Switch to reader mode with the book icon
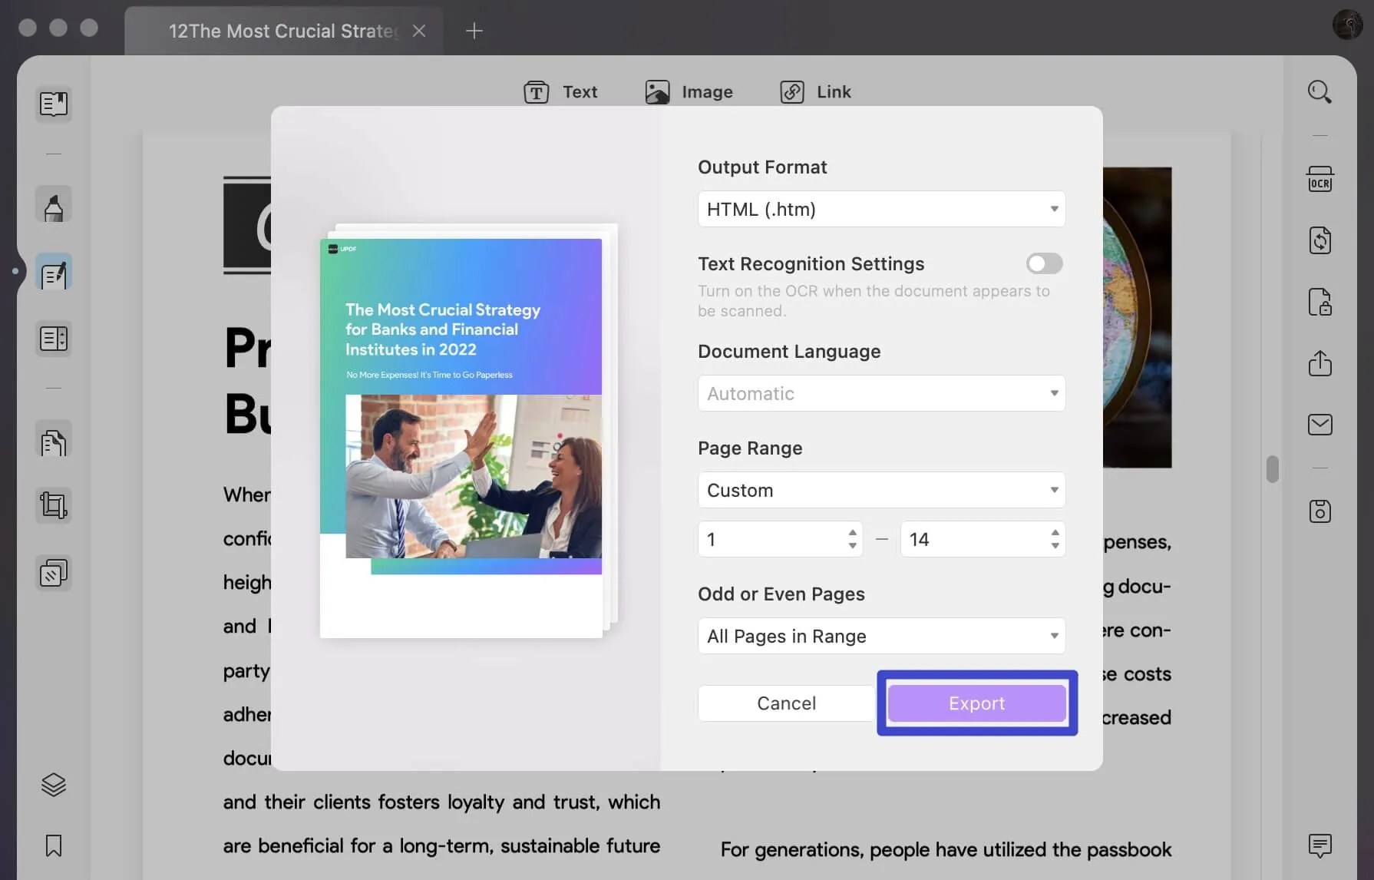The image size is (1374, 880). 54,105
